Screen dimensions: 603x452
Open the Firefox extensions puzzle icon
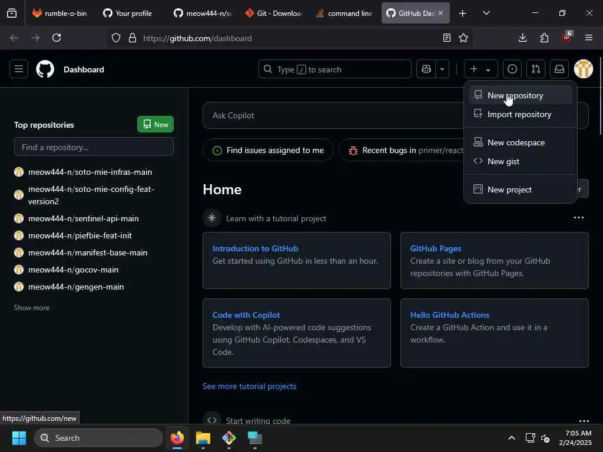(x=544, y=38)
